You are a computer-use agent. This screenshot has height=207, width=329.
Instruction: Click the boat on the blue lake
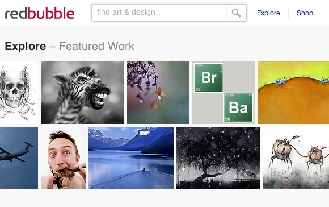point(144,169)
